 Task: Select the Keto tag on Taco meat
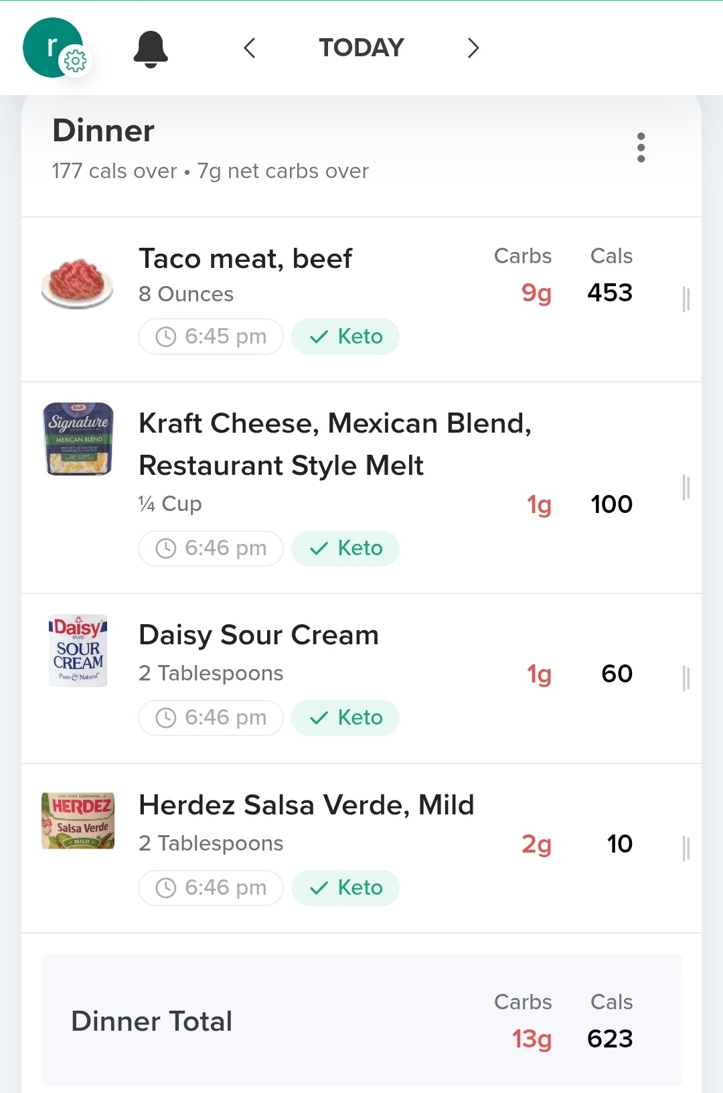pyautogui.click(x=345, y=336)
